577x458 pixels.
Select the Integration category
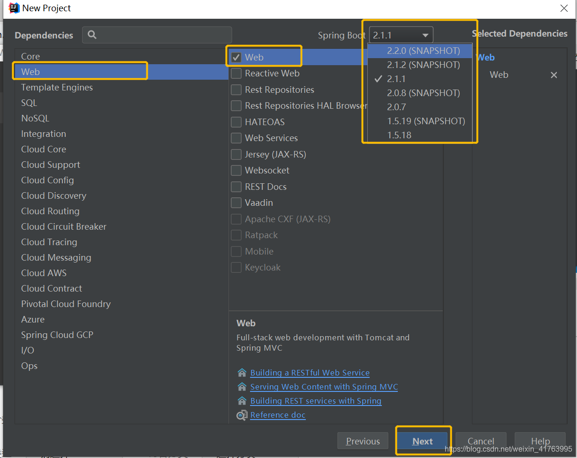pos(121,134)
